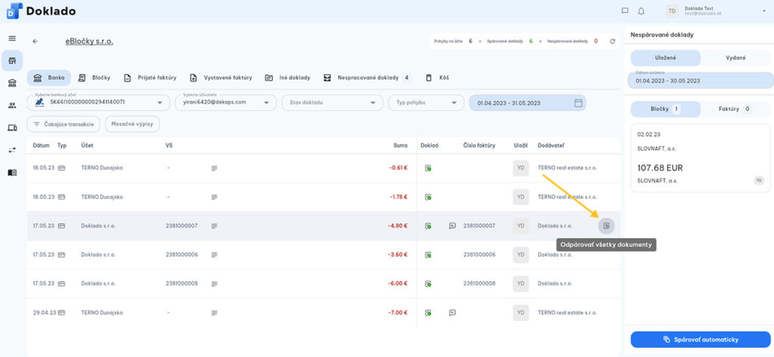Open the chat messages icon in header
The width and height of the screenshot is (774, 357).
click(x=625, y=11)
